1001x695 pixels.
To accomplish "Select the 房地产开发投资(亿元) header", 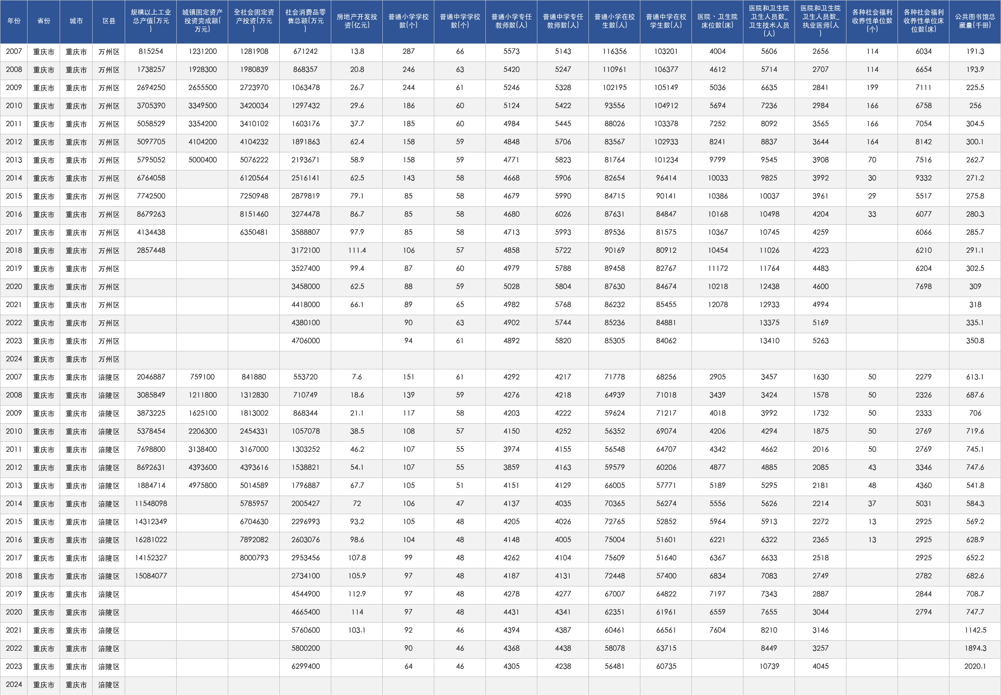I will pos(357,21).
